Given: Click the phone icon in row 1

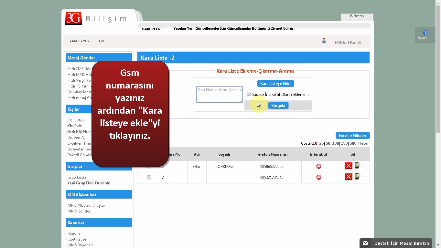Looking at the screenshot, I should pyautogui.click(x=357, y=166).
